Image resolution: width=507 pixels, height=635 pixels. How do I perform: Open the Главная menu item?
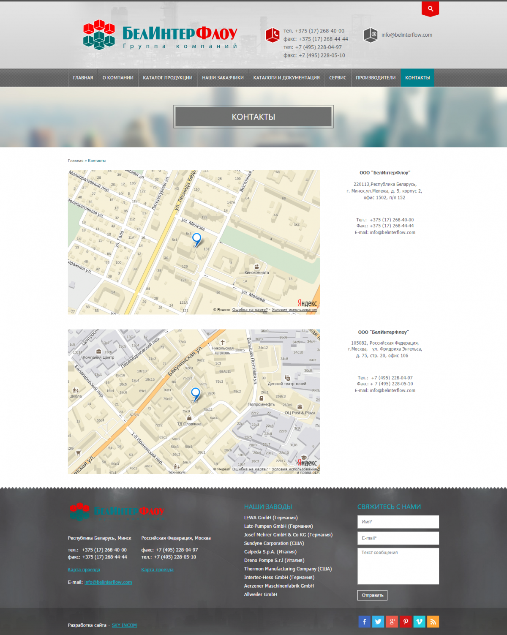[x=83, y=78]
